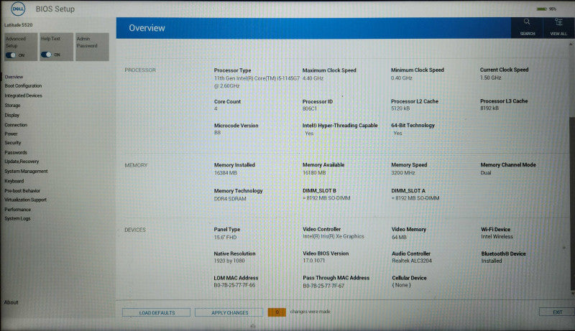
Task: Go to System Management
Action: click(x=26, y=172)
